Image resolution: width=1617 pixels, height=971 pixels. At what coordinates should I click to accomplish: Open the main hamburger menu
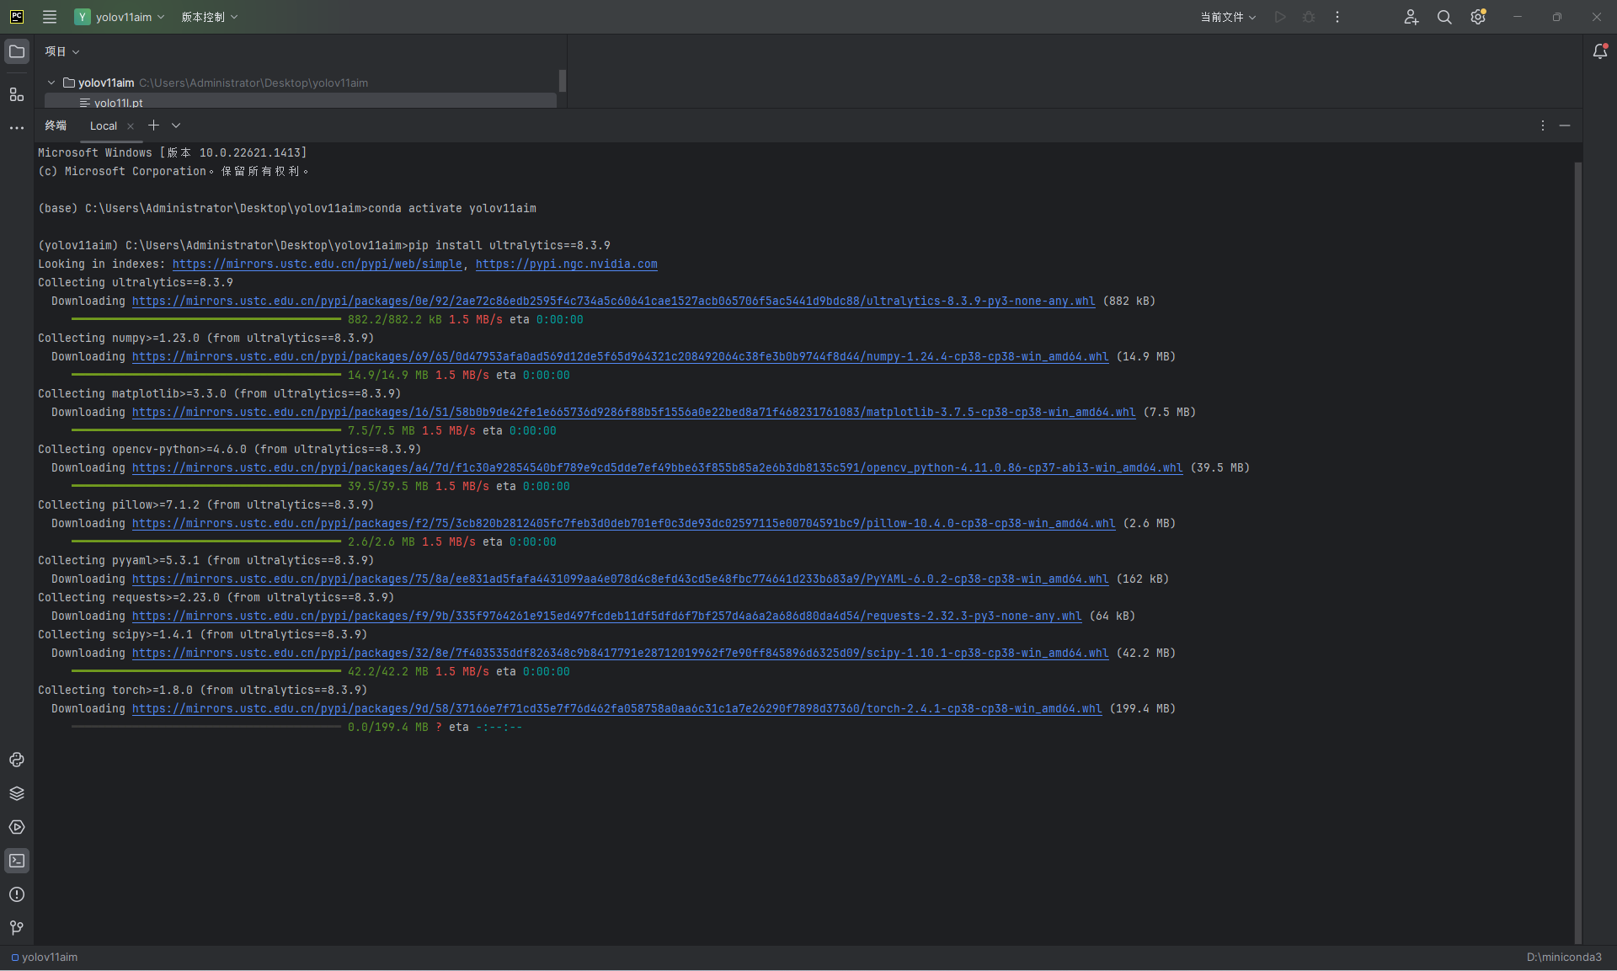[50, 17]
